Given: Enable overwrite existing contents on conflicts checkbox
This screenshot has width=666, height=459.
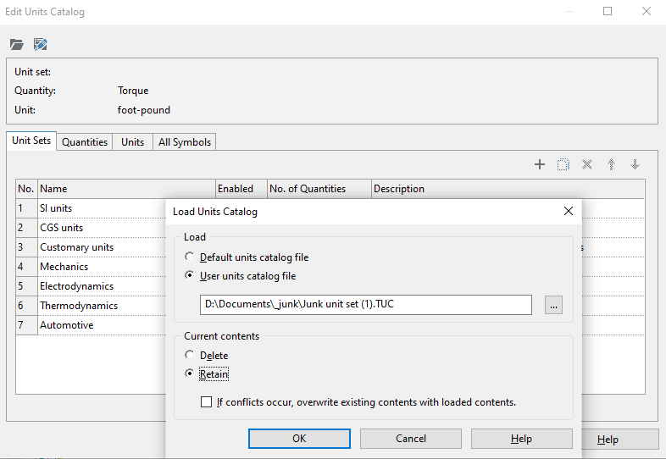Looking at the screenshot, I should [207, 402].
